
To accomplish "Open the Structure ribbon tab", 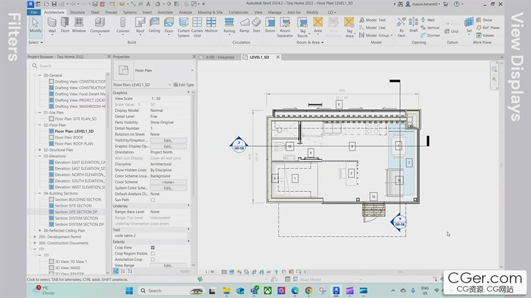I will [x=77, y=12].
